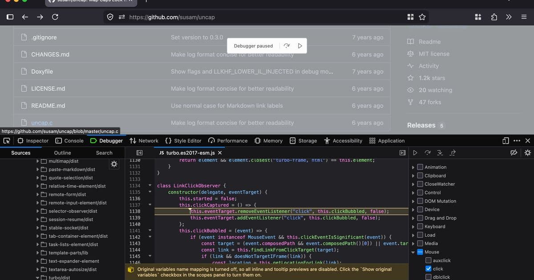Switch to the Inspector tab
The width and height of the screenshot is (534, 280).
coord(33,141)
